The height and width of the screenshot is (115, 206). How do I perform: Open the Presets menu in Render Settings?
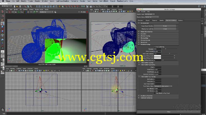(143, 11)
